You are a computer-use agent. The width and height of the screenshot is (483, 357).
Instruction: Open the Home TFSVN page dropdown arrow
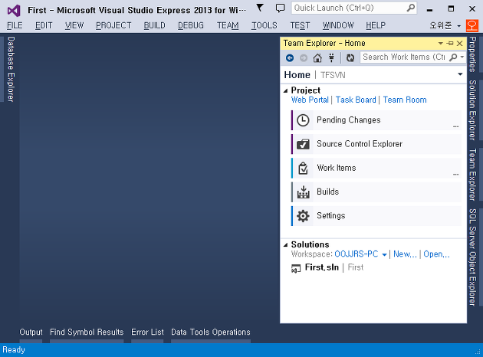(460, 74)
